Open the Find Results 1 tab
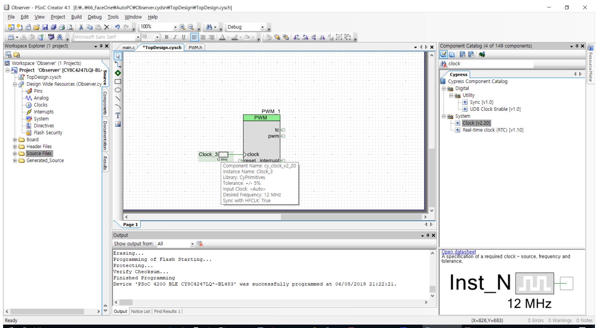598x328 pixels. tap(167, 311)
